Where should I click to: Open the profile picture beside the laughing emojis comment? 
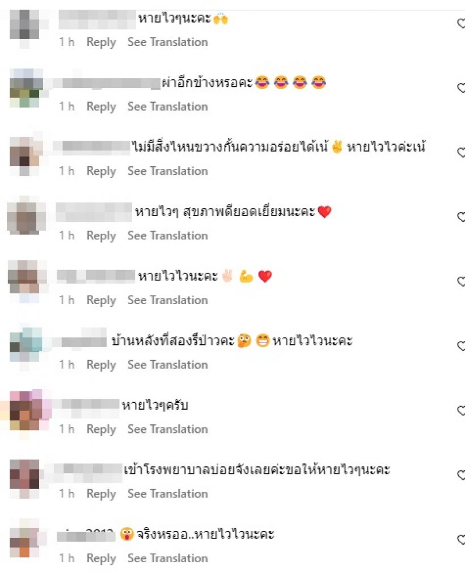coord(25,88)
